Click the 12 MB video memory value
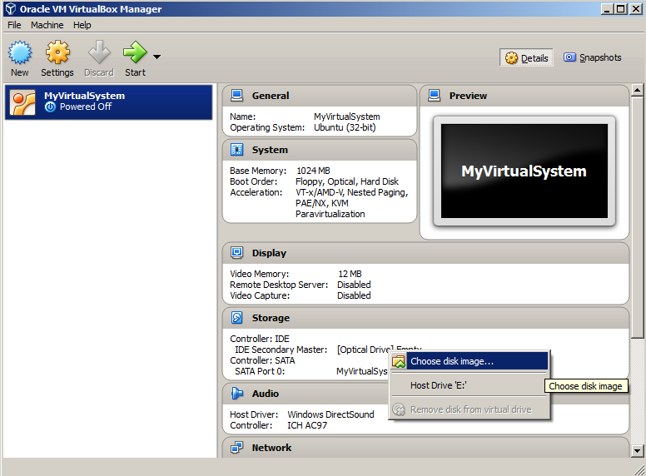646x476 pixels. point(350,274)
